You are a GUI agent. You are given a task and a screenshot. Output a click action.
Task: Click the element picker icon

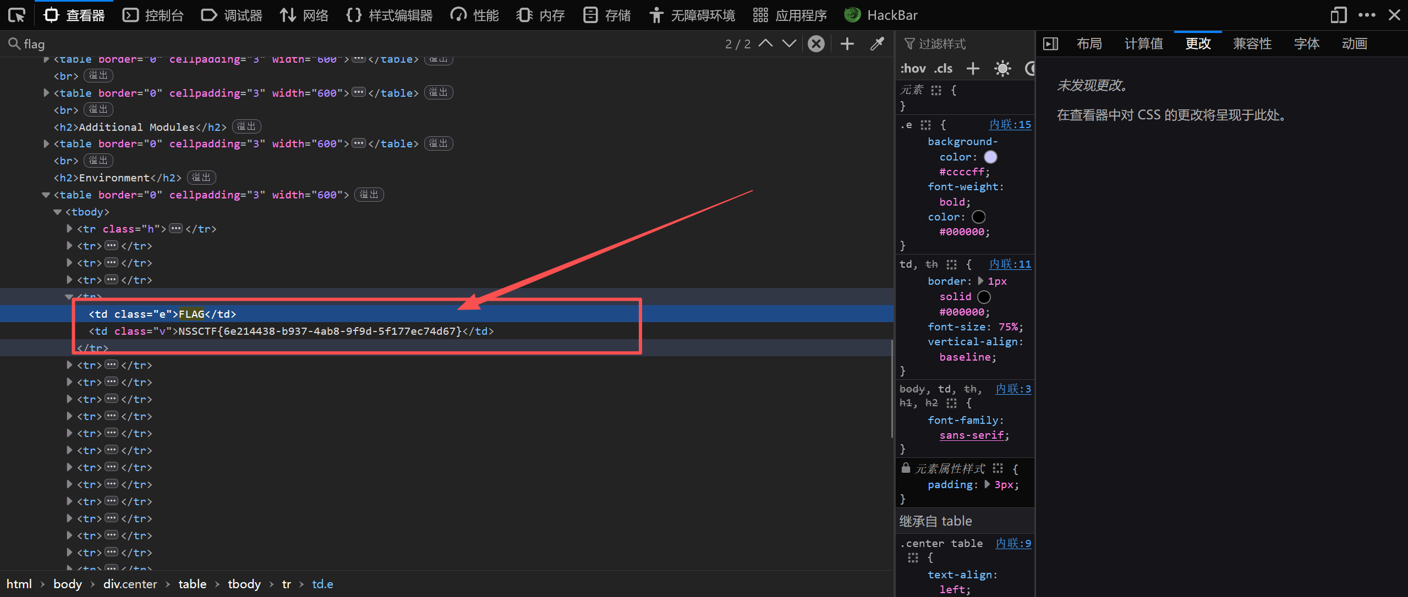[x=17, y=15]
